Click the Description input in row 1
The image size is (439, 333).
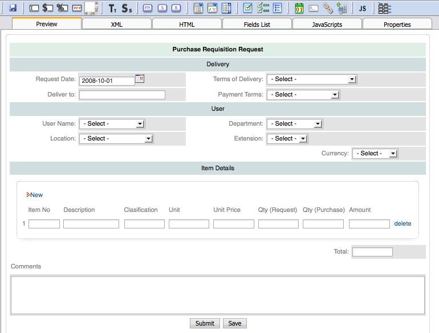click(x=91, y=224)
